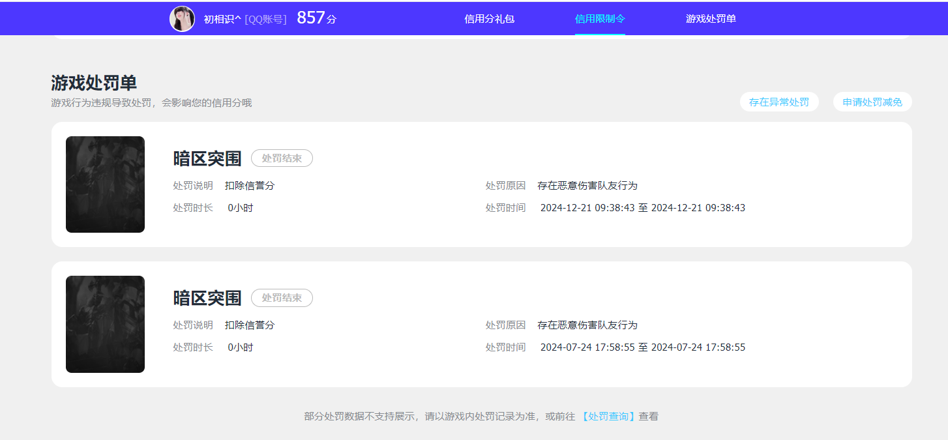
Task: Switch to the 游戏处罚单 tab
Action: click(711, 18)
